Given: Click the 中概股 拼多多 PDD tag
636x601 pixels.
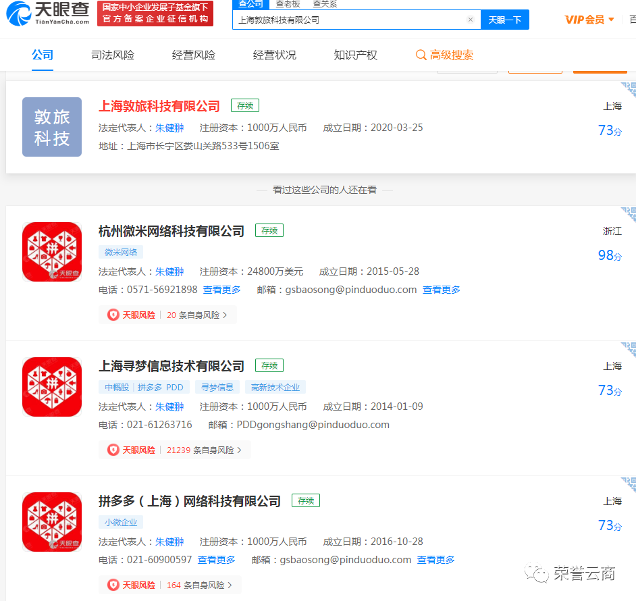Looking at the screenshot, I should point(144,387).
